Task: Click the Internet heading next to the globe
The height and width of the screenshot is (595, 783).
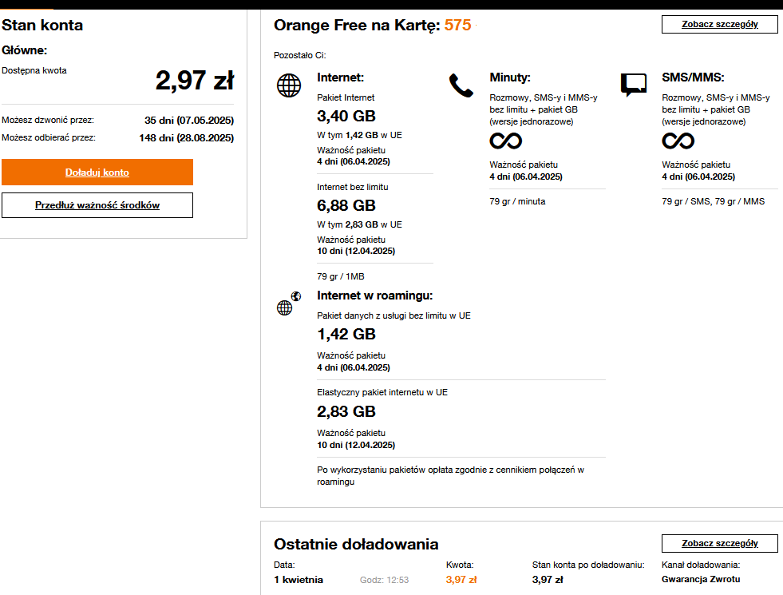Action: [341, 77]
